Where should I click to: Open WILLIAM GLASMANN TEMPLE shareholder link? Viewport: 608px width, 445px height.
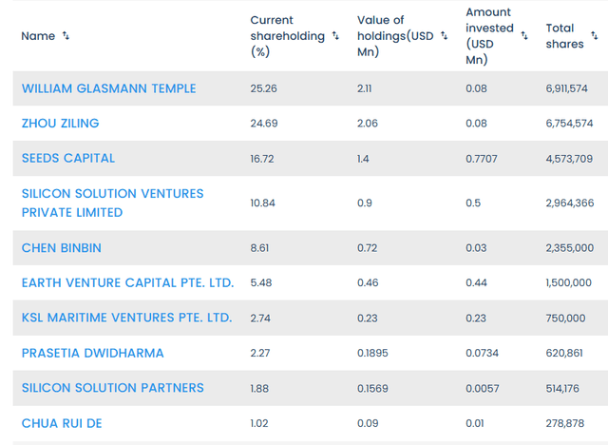[x=109, y=88]
